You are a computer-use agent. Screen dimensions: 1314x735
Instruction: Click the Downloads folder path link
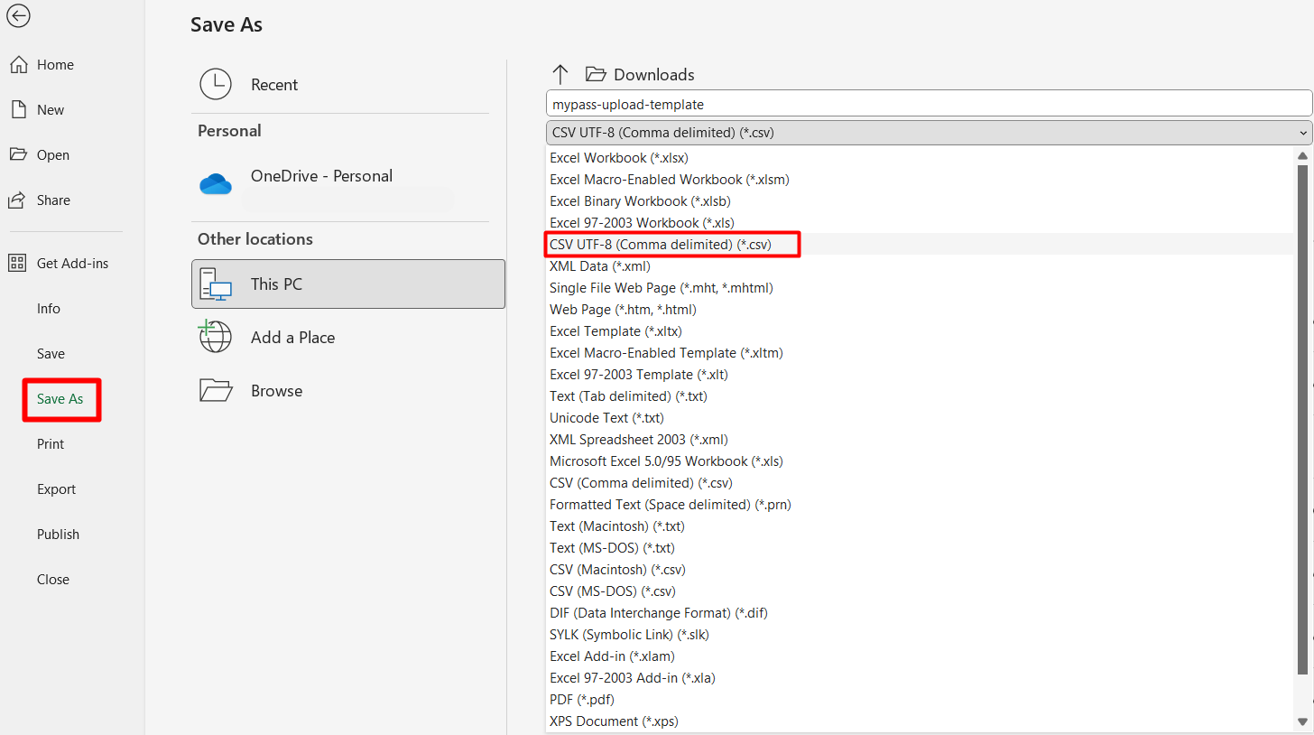tap(654, 75)
